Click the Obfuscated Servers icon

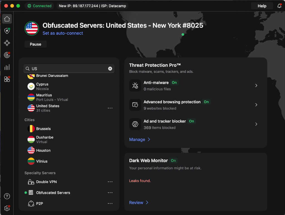click(x=31, y=193)
